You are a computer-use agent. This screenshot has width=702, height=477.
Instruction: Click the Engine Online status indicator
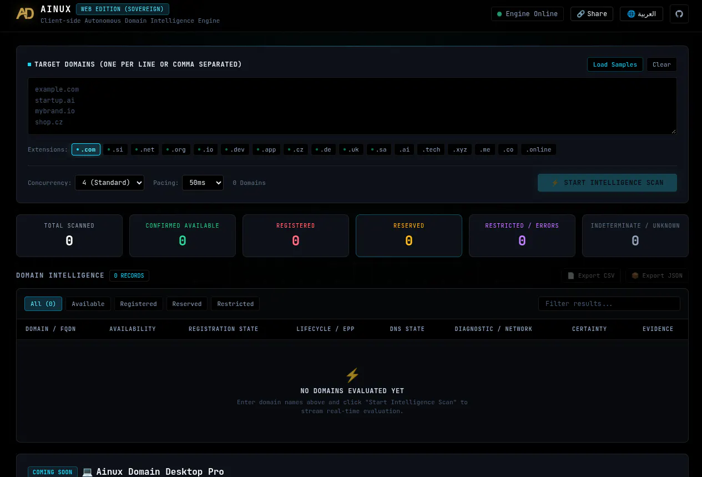tap(527, 14)
